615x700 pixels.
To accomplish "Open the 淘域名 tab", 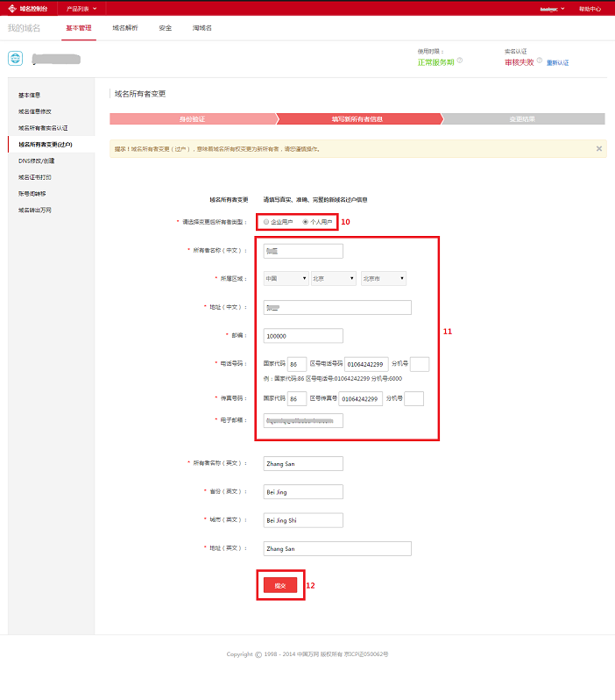I will (x=201, y=28).
